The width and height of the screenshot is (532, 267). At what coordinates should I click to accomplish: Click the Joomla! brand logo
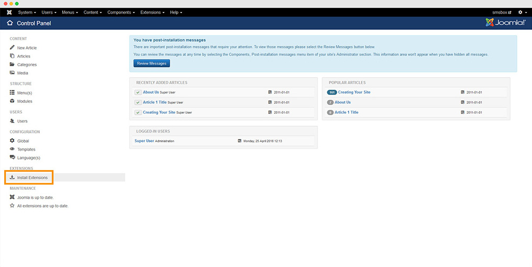[x=505, y=23]
